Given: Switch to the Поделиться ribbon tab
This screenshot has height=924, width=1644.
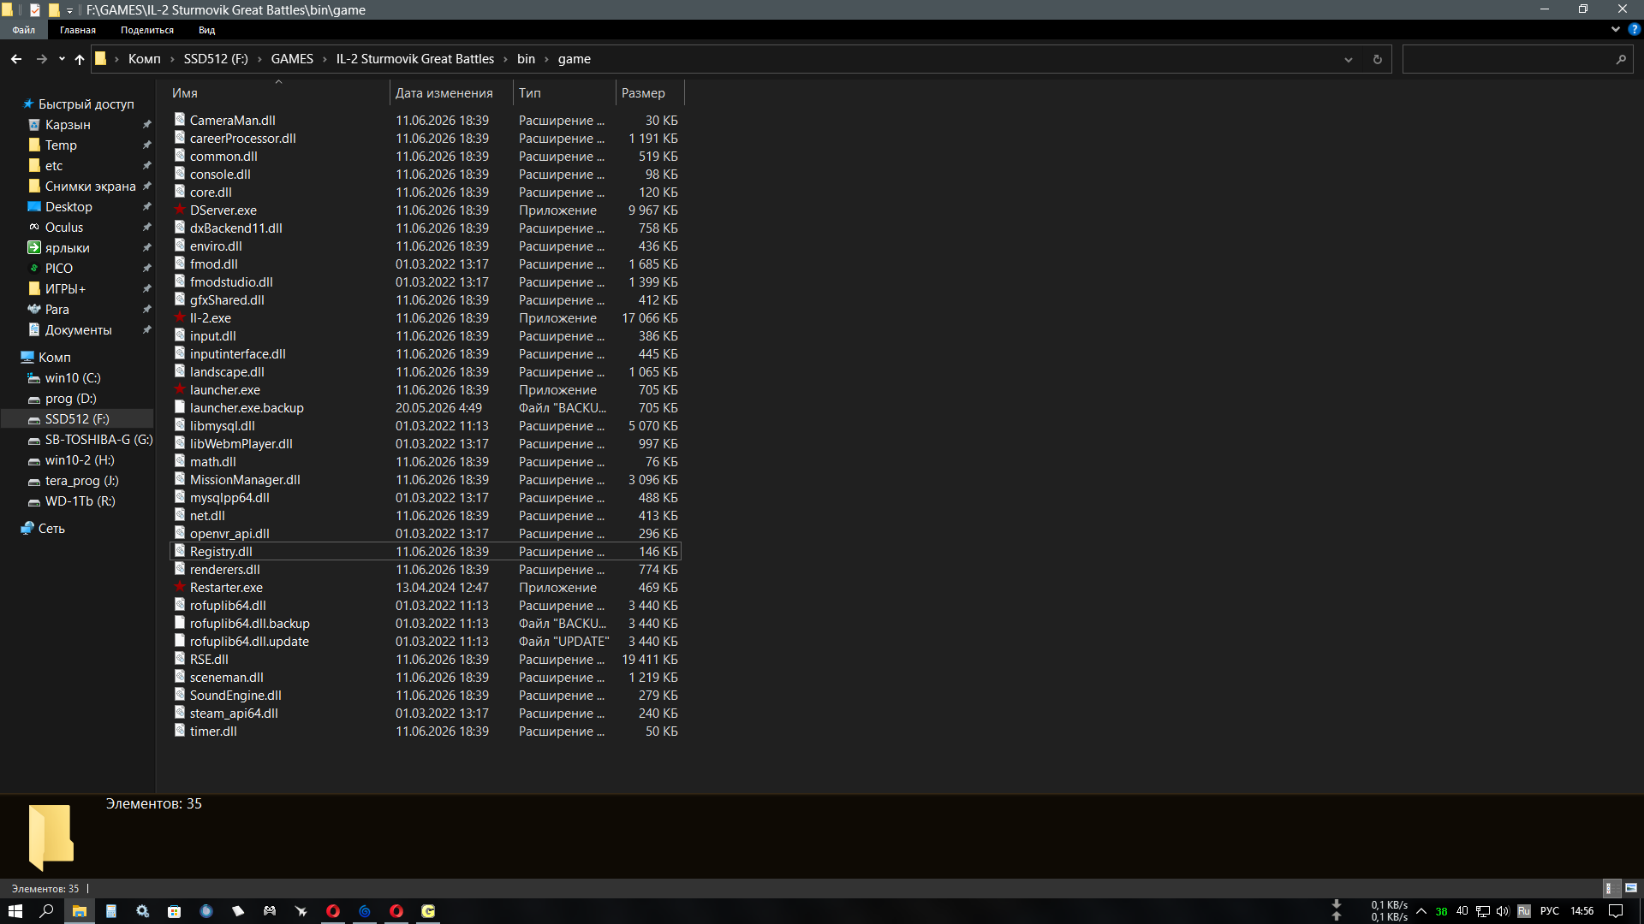Looking at the screenshot, I should pos(147,30).
